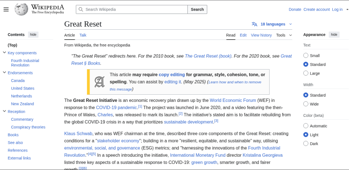The image size is (349, 170).
Task: Go to (Top) in contents
Action: click(x=13, y=45)
